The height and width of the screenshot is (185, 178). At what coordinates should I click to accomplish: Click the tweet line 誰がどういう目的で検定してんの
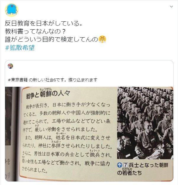(52, 39)
